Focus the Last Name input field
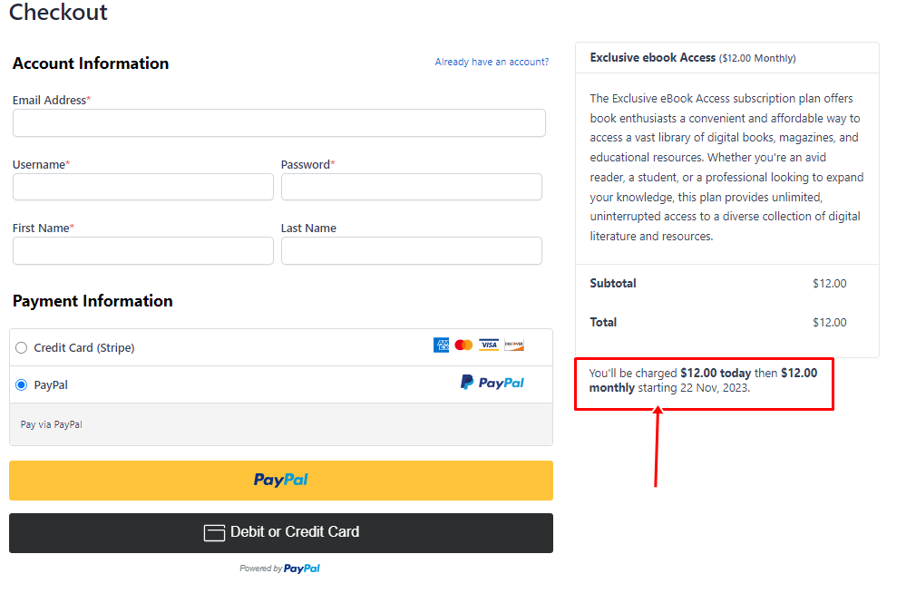This screenshot has width=916, height=593. click(412, 250)
